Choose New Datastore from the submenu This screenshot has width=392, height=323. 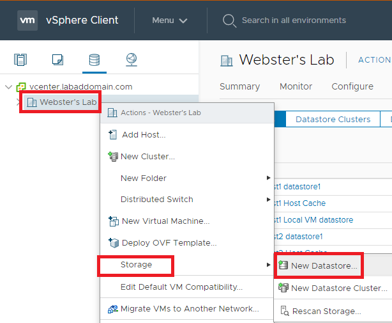point(324,265)
